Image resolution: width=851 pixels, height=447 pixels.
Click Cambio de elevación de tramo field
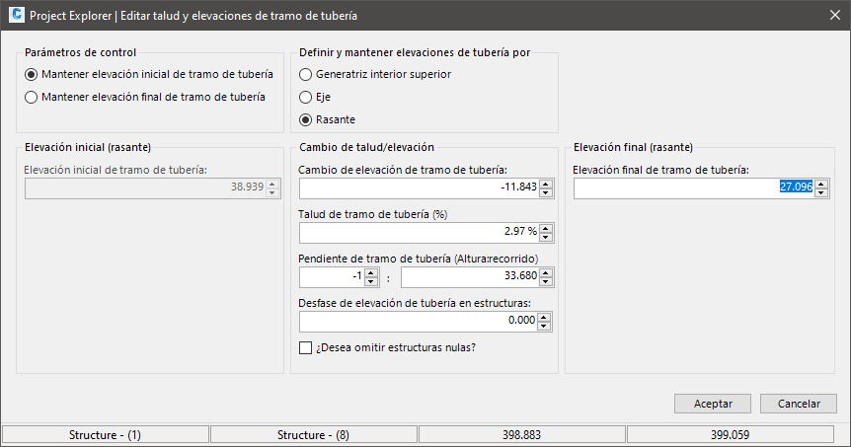418,187
